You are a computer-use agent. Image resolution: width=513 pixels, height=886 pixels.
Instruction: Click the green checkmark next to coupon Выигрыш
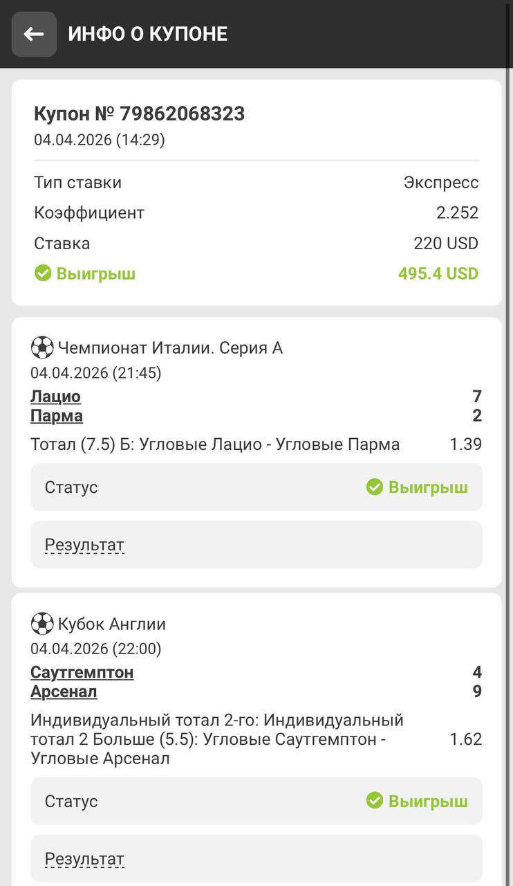[x=43, y=273]
